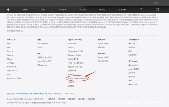Open the HomePod footer link
Image resolution: width=169 pixels, height=107 pixels.
coord(11,67)
